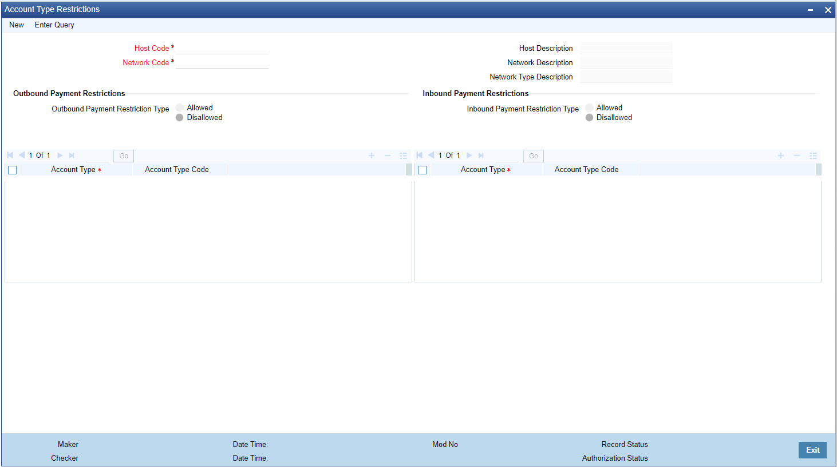
Task: Click the Exit button
Action: [813, 450]
